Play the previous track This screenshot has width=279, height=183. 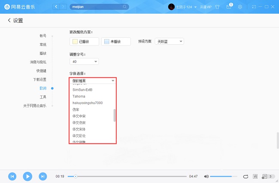click(x=12, y=177)
